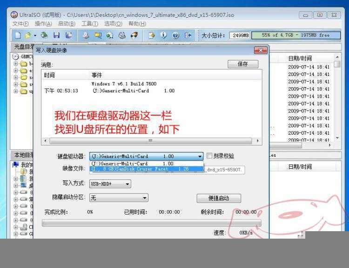Screen dimensions: 349x268
Task: Click the UltraISO app icon in title bar
Action: point(14,15)
